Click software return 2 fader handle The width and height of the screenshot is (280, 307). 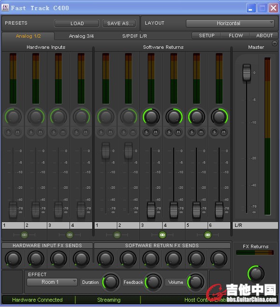click(128, 151)
